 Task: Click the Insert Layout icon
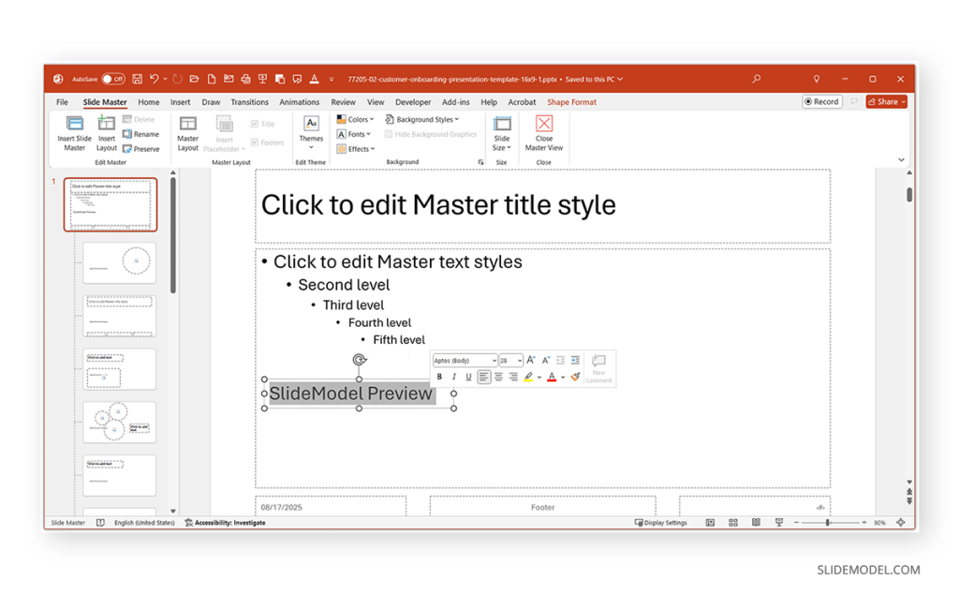tap(107, 124)
